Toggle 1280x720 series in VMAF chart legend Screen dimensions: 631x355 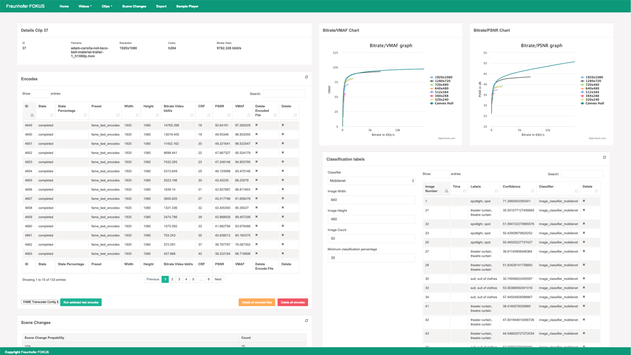[440, 81]
